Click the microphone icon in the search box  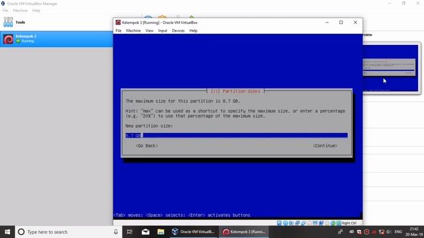(116, 232)
